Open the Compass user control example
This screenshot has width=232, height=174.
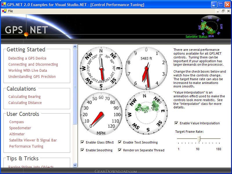click(17, 122)
